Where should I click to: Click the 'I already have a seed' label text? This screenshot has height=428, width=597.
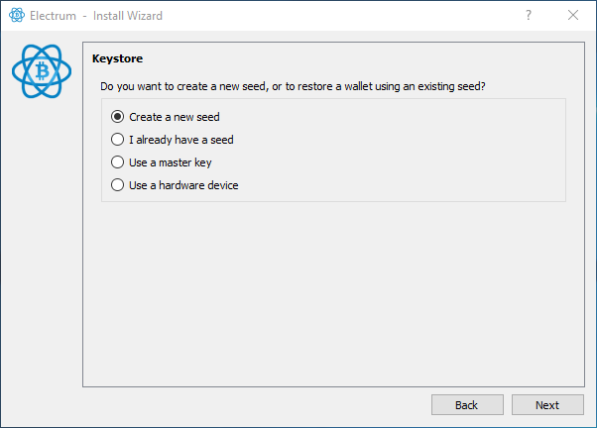click(180, 140)
